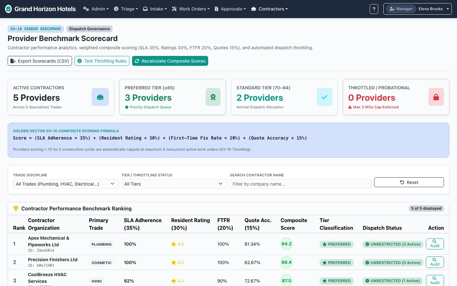
Task: Audit Apex Mechanical & Pipeworks Ltd
Action: pyautogui.click(x=435, y=244)
